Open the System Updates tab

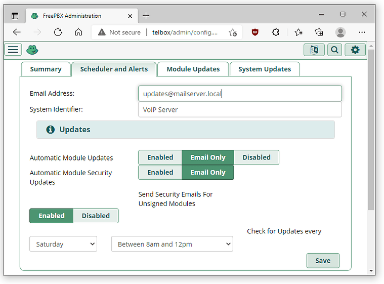coord(264,69)
